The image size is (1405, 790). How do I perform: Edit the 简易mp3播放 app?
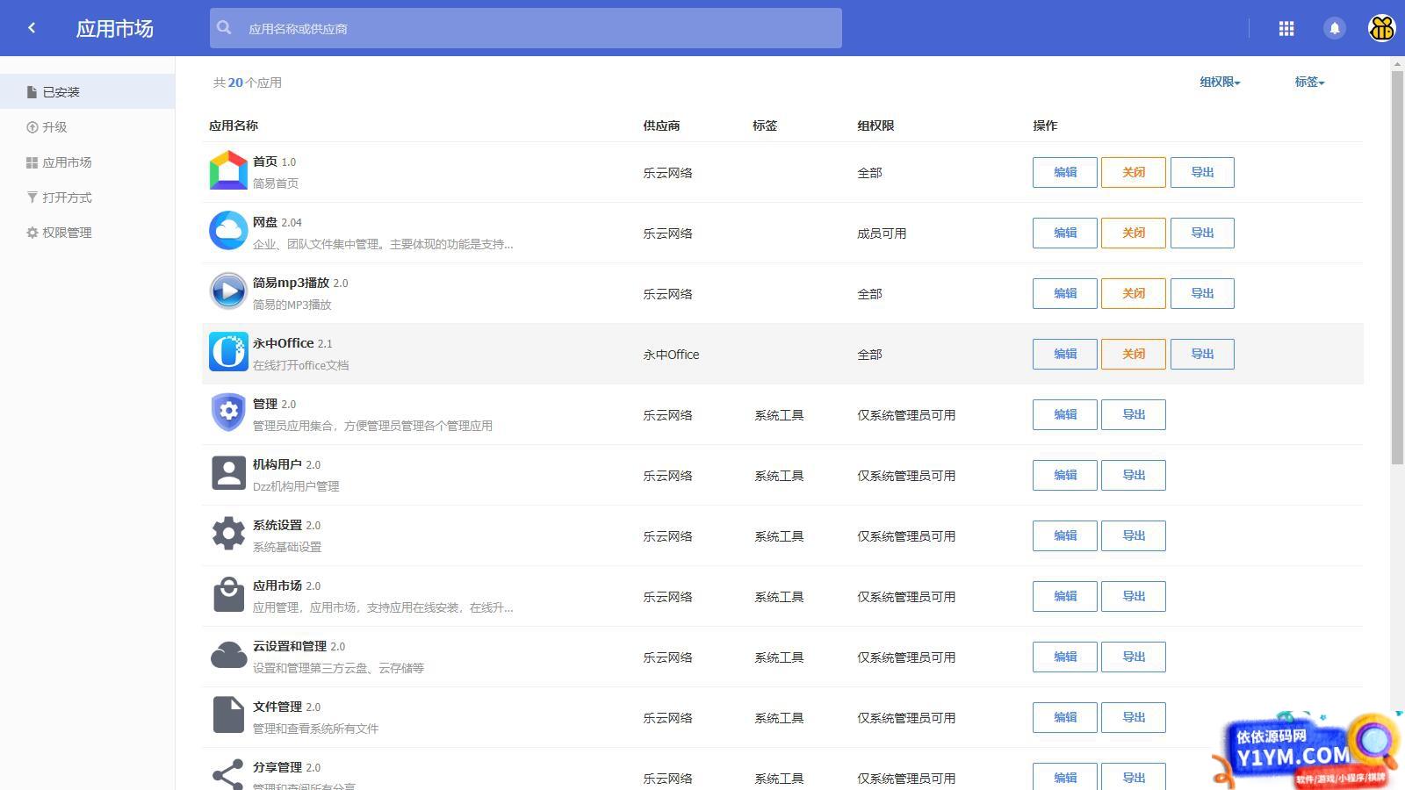[1065, 293]
